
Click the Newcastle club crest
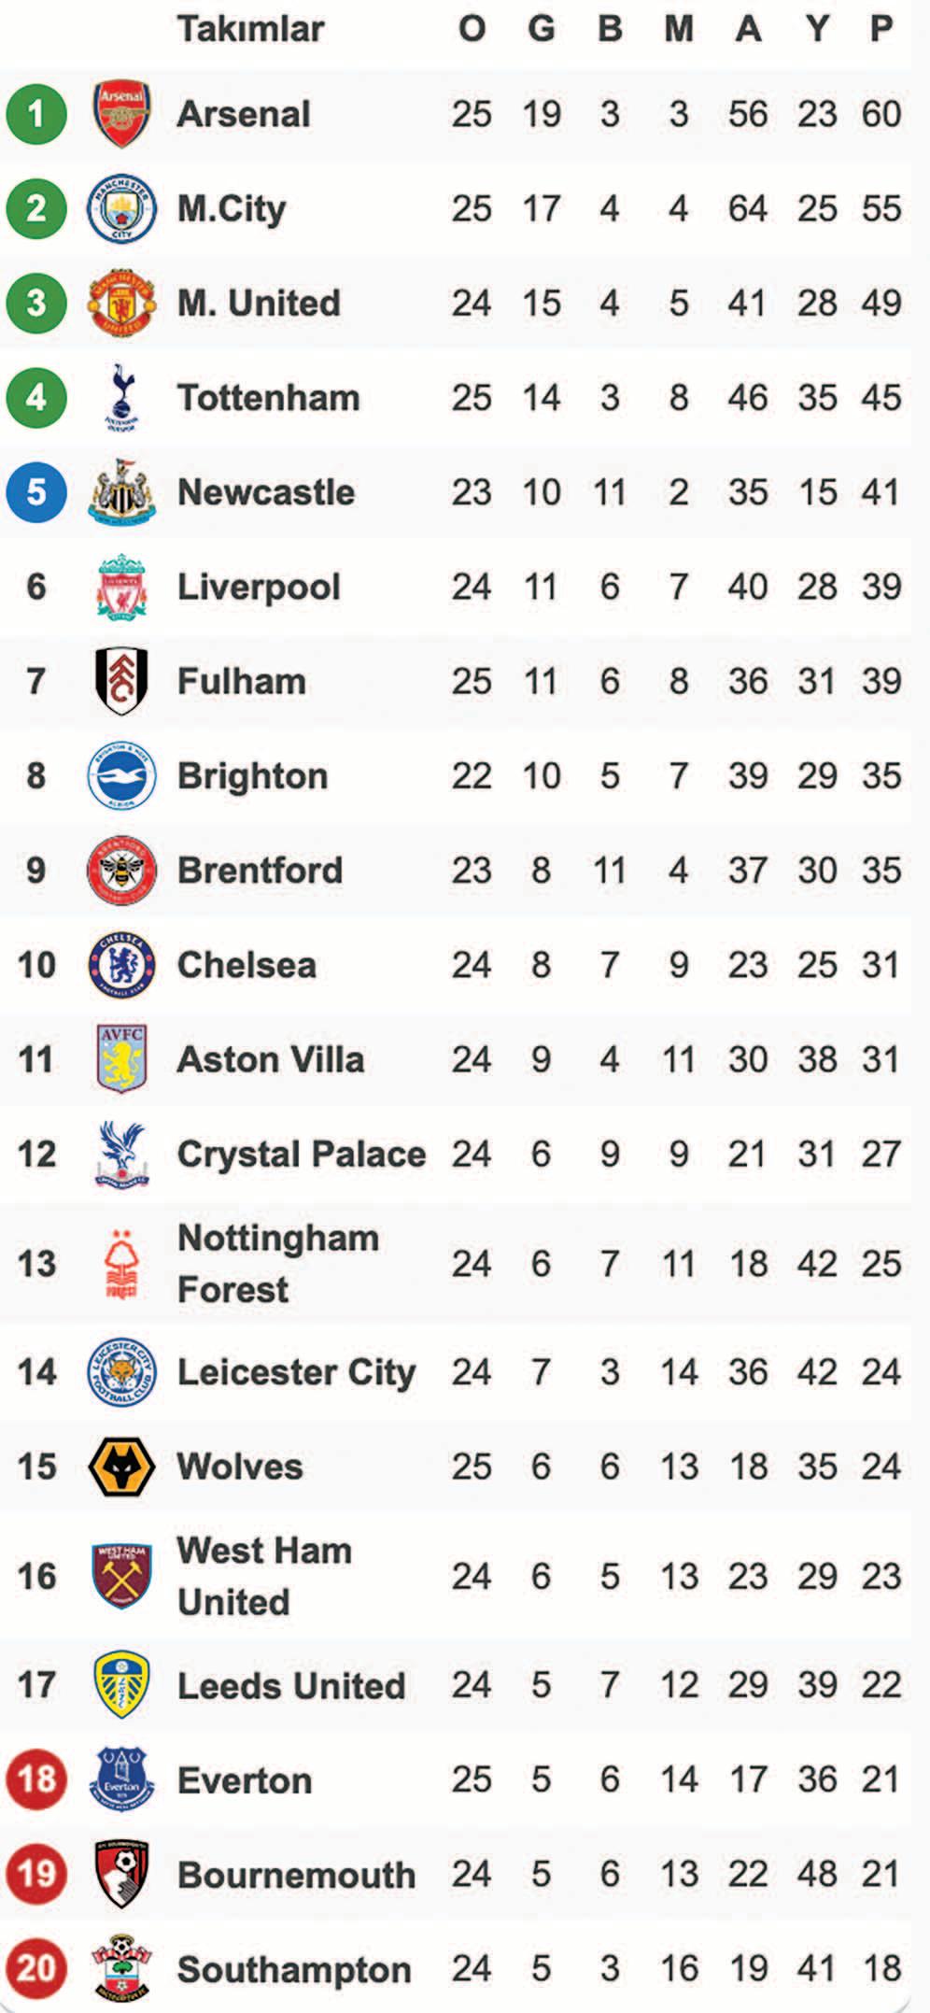121,491
